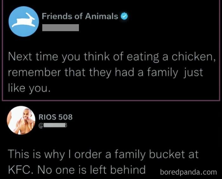The image size is (222, 179).
Task: Click the blue verified checkmark badge
Action: pyautogui.click(x=124, y=16)
